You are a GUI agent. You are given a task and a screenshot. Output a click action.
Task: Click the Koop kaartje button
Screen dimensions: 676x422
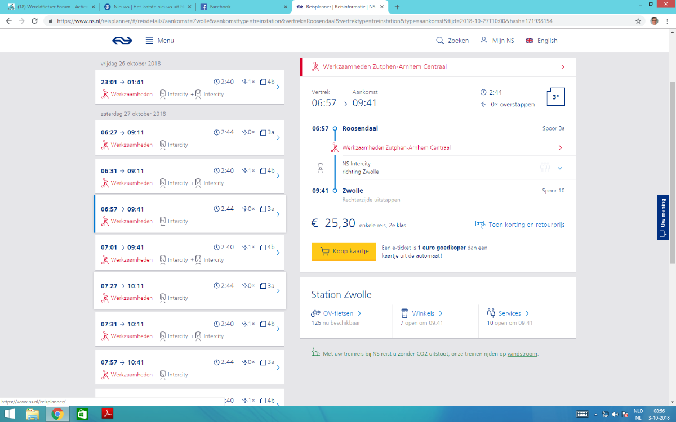pos(343,252)
